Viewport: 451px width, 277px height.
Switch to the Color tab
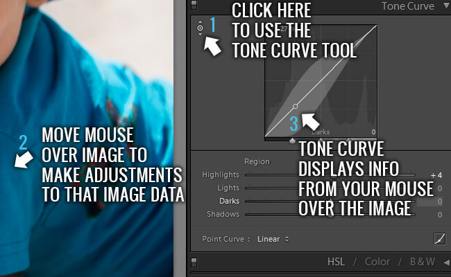(x=377, y=262)
